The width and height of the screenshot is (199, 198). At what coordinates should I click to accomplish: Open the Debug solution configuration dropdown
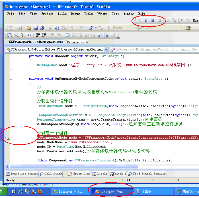point(125,28)
